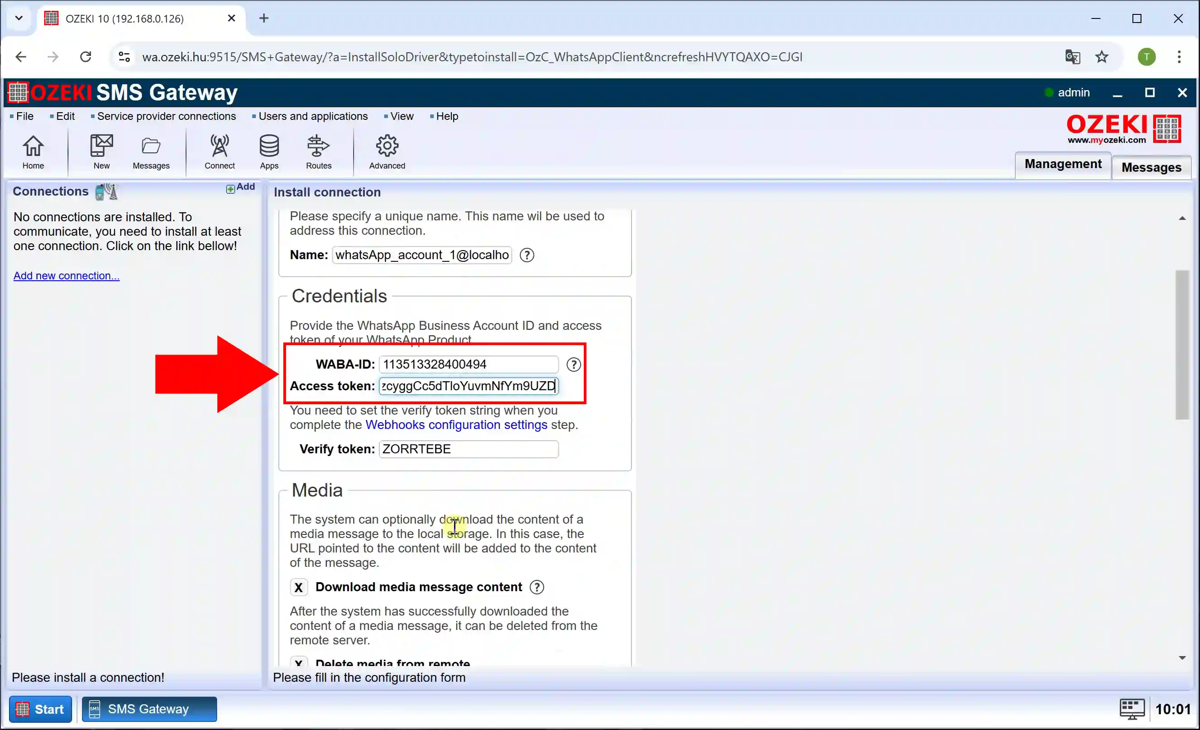Open the Webhooks configuration settings link
Image resolution: width=1200 pixels, height=730 pixels.
[456, 425]
